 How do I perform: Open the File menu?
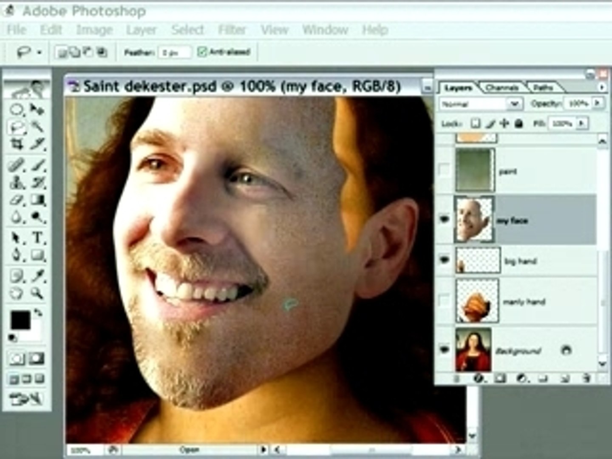pyautogui.click(x=17, y=30)
